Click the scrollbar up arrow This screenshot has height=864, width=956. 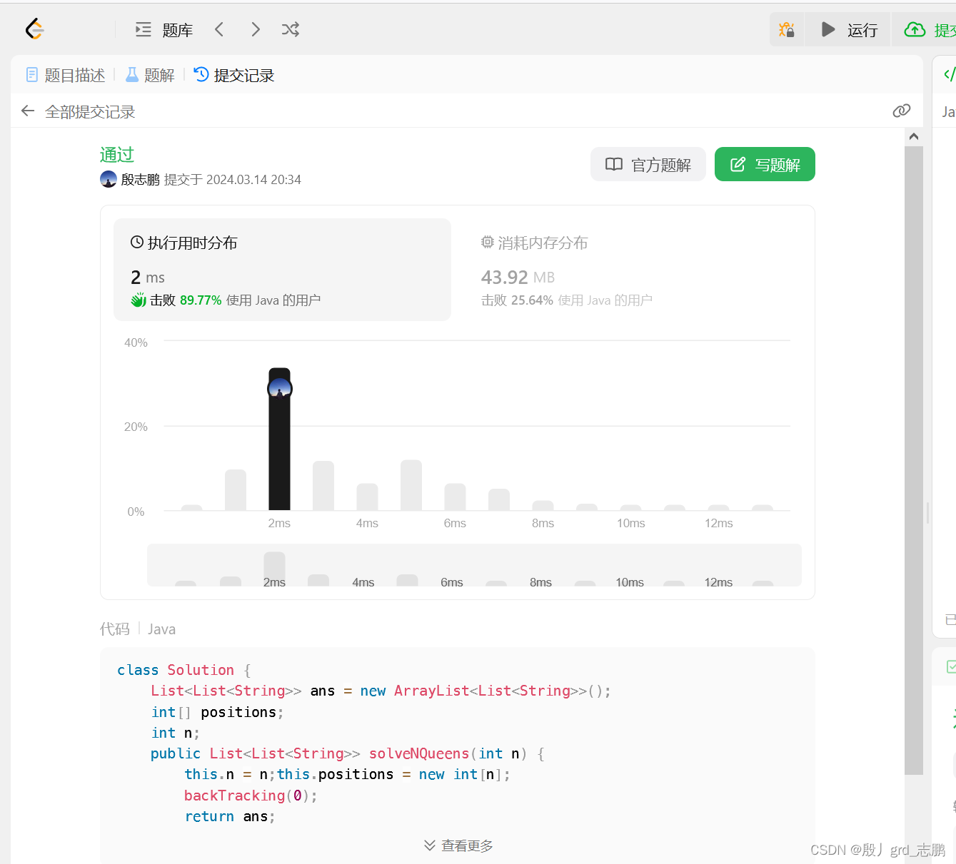click(914, 136)
